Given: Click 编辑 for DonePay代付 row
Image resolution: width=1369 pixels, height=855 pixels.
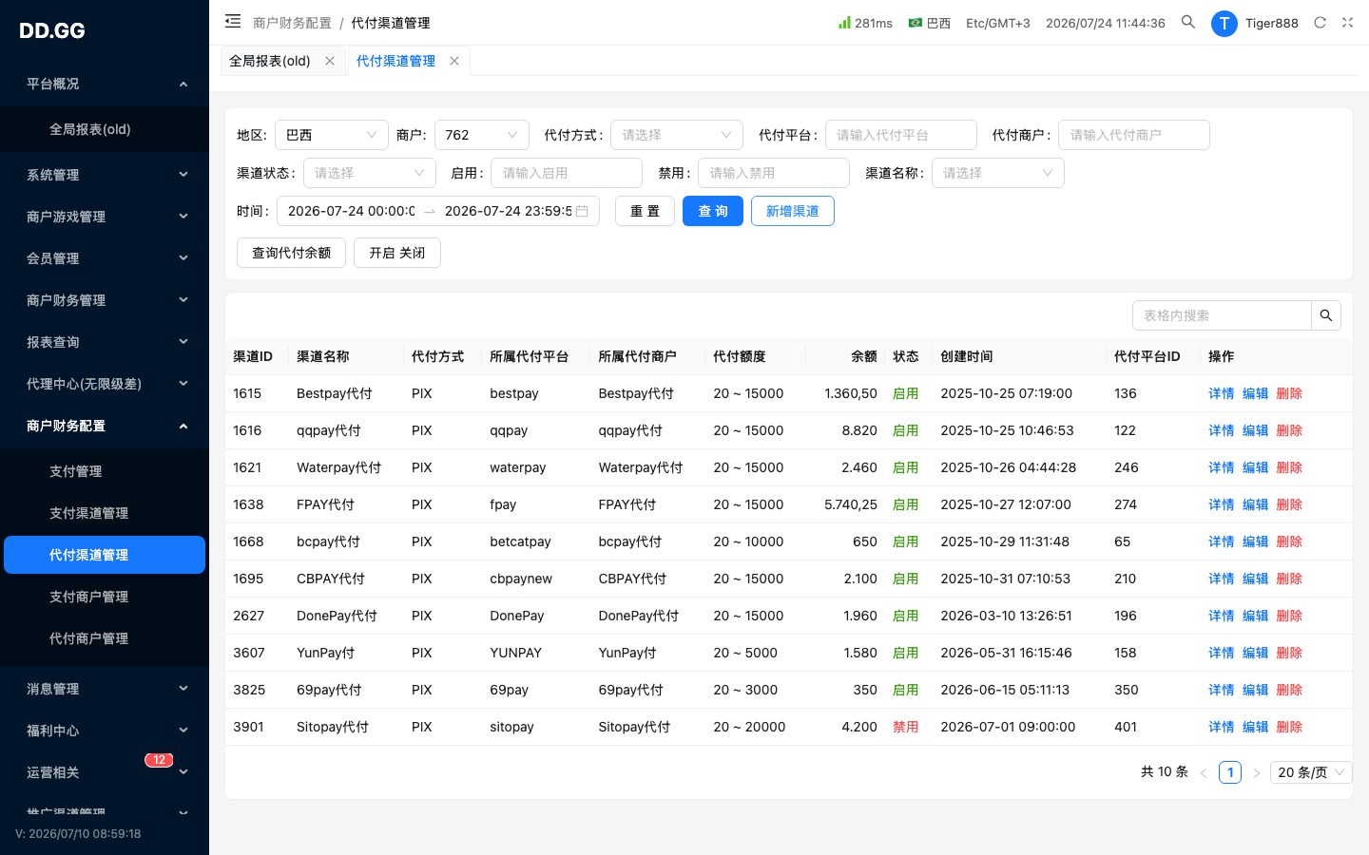Looking at the screenshot, I should [x=1255, y=616].
